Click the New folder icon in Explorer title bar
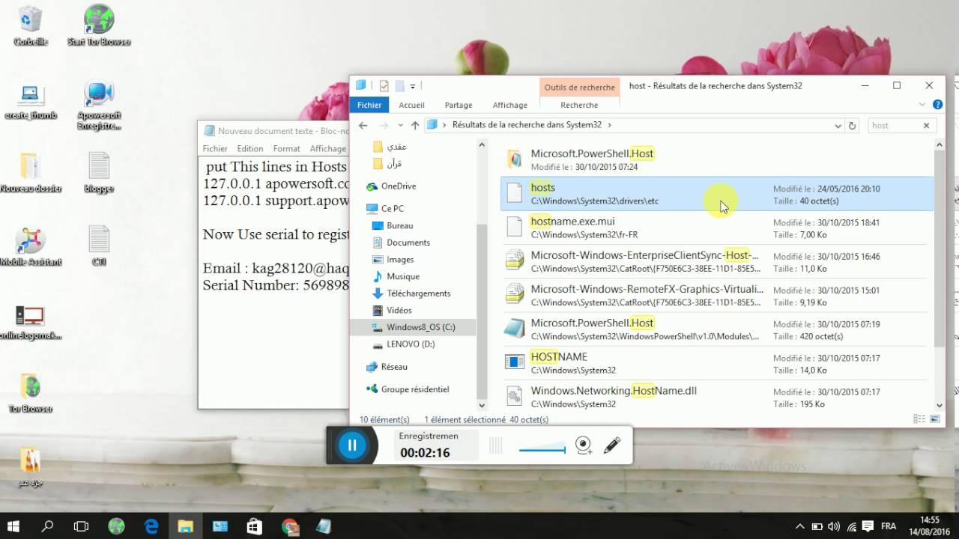 (400, 85)
